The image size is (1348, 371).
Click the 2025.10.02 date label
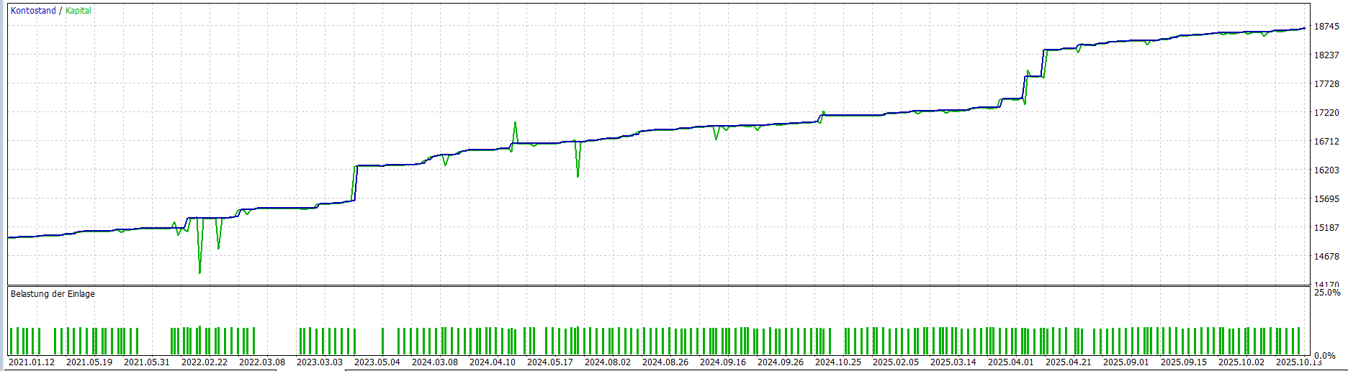(1241, 362)
